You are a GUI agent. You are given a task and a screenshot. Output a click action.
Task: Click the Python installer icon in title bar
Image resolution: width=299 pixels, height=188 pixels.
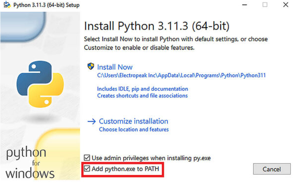tap(7, 5)
